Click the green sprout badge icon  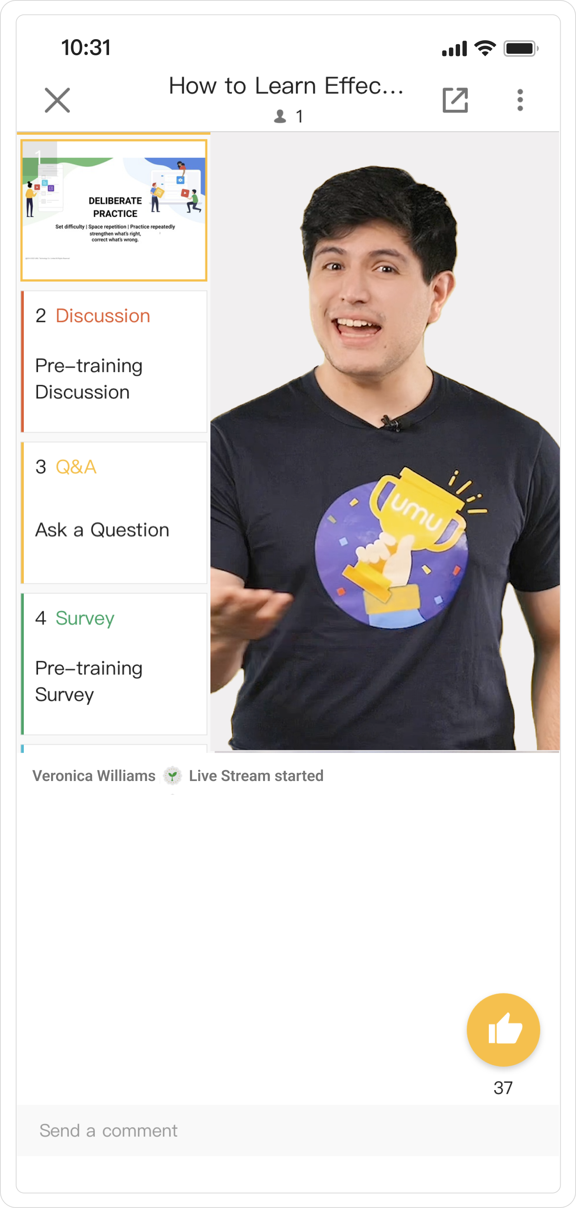click(x=173, y=776)
